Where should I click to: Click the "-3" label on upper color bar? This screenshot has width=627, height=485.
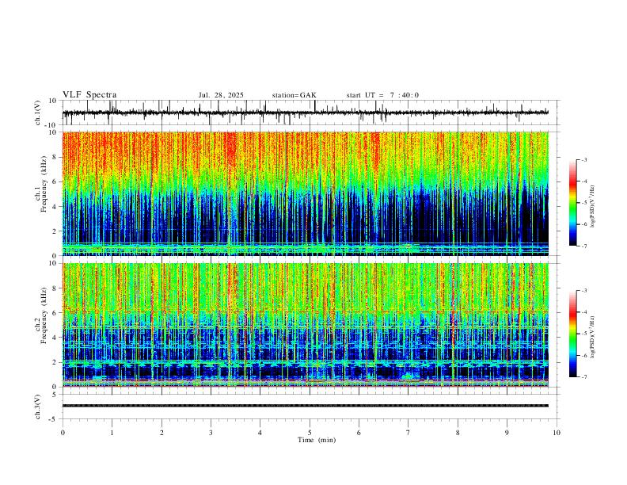(583, 159)
